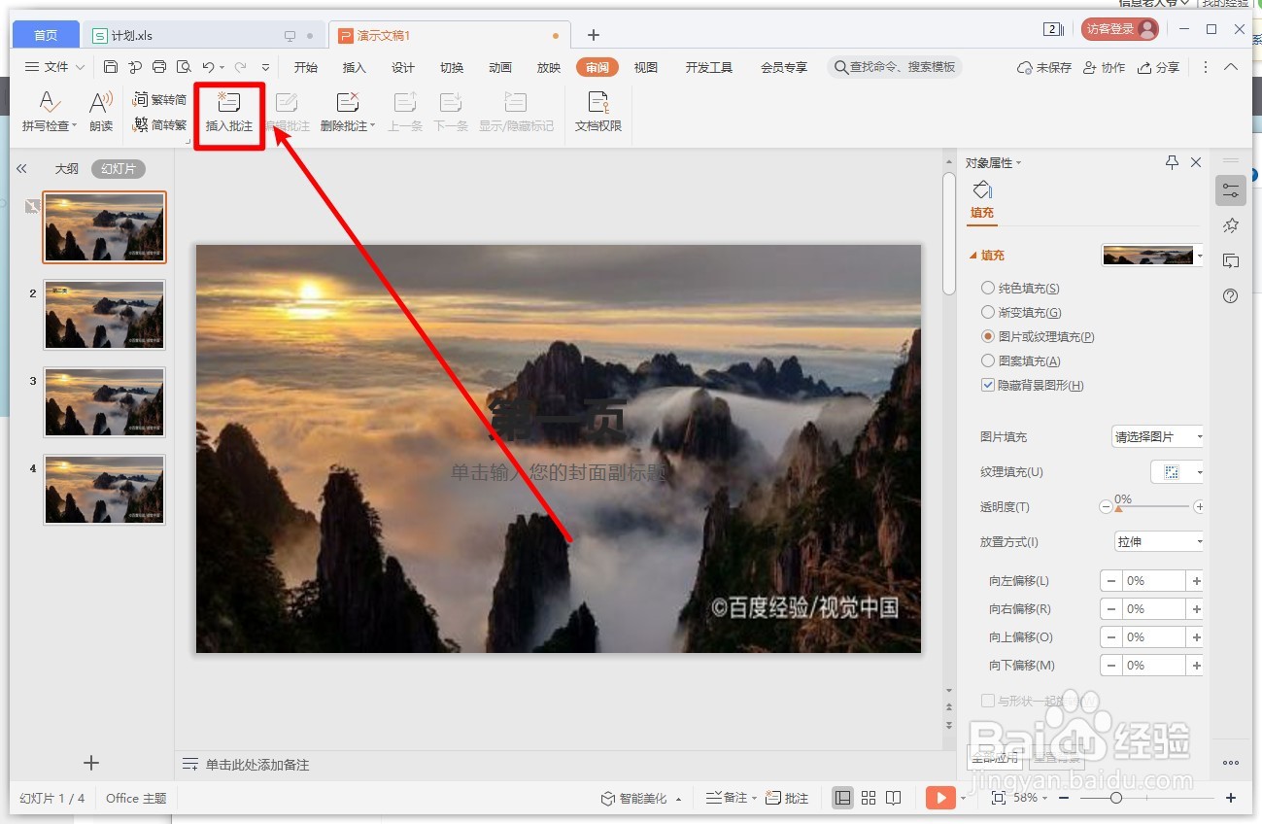Collapse the slide panel double-arrow icon
The height and width of the screenshot is (824, 1262).
point(22,169)
